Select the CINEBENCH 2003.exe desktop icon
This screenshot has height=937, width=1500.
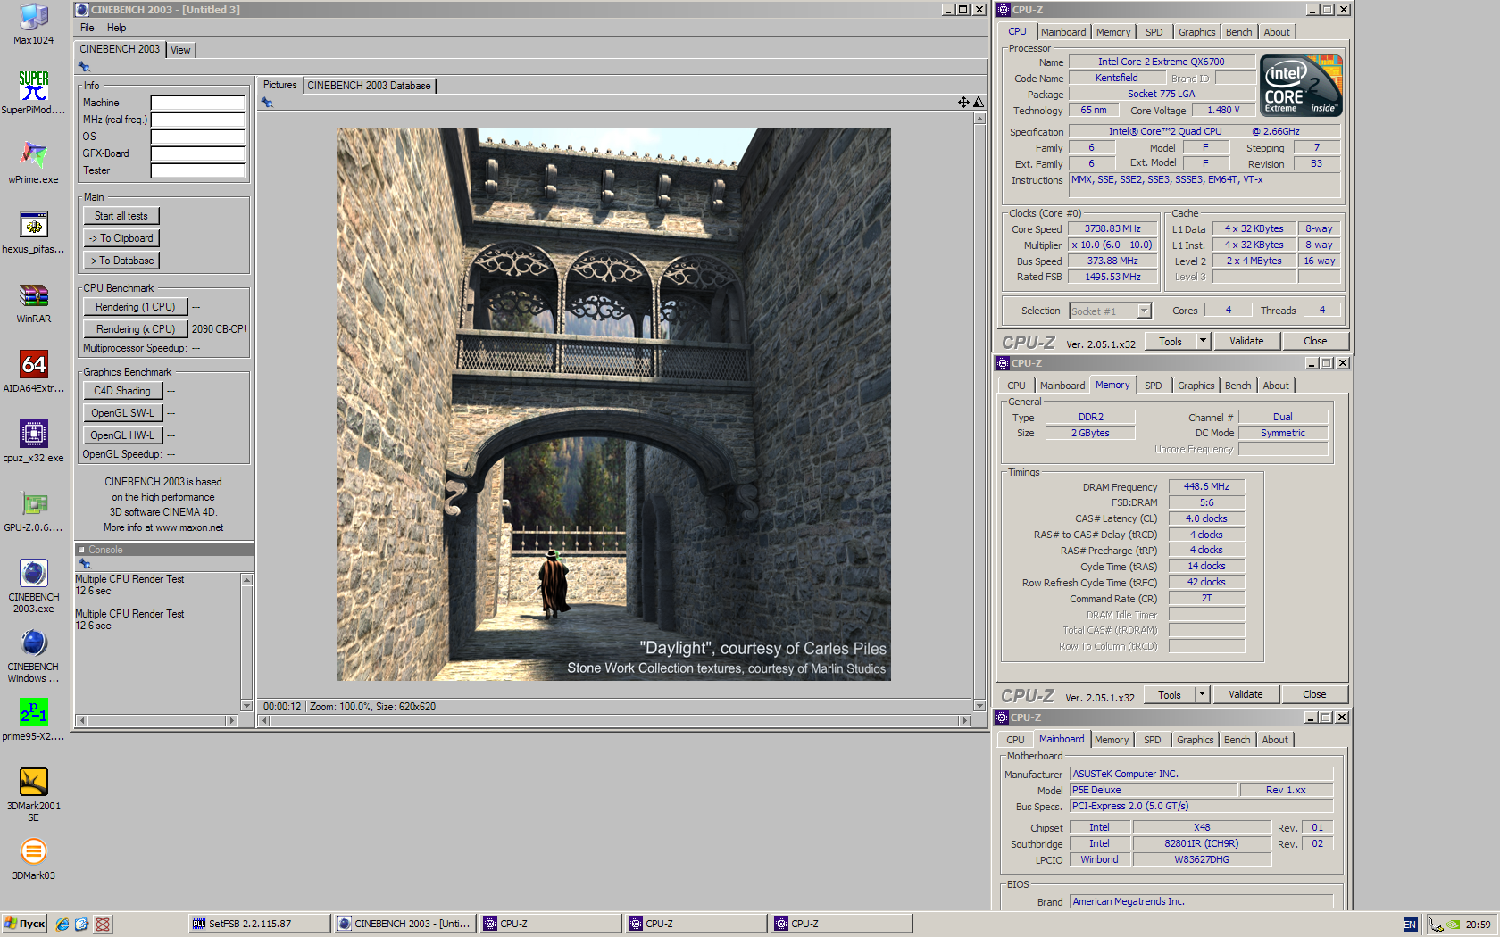click(x=34, y=585)
